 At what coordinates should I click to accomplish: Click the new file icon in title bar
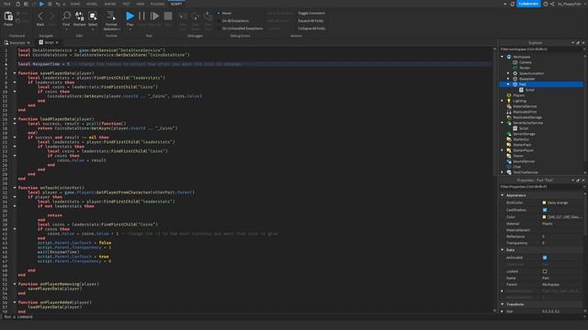click(x=17, y=4)
